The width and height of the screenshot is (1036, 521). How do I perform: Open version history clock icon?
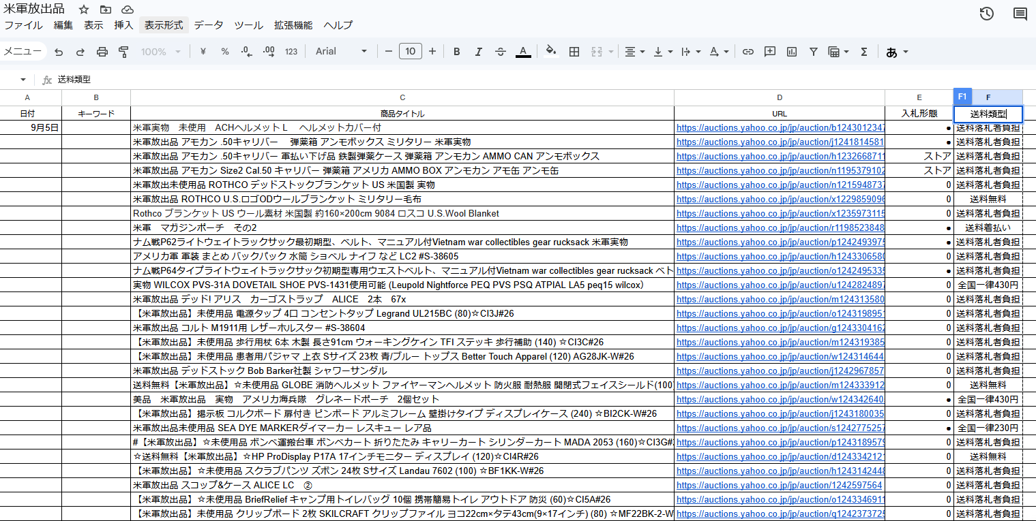point(986,14)
